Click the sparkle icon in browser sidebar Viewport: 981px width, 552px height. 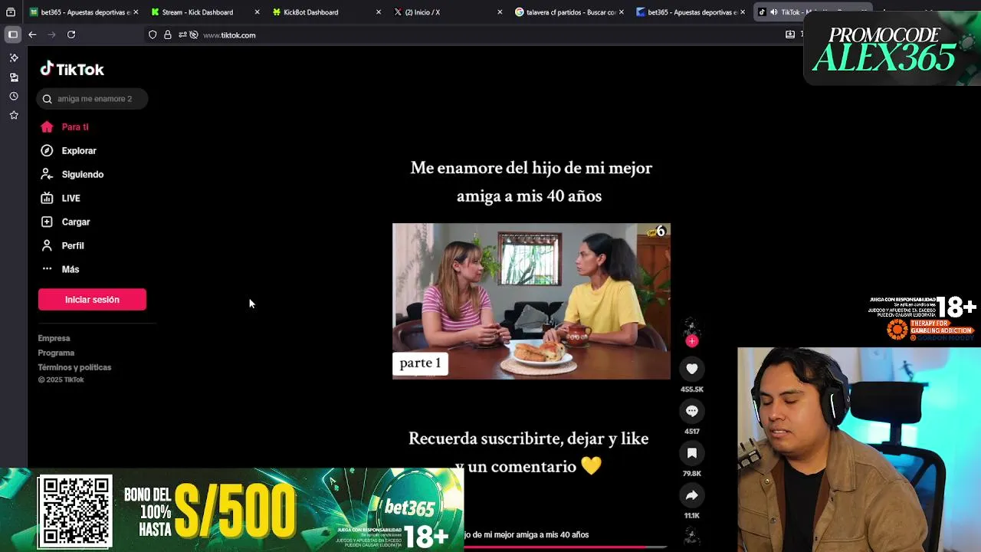pyautogui.click(x=14, y=58)
